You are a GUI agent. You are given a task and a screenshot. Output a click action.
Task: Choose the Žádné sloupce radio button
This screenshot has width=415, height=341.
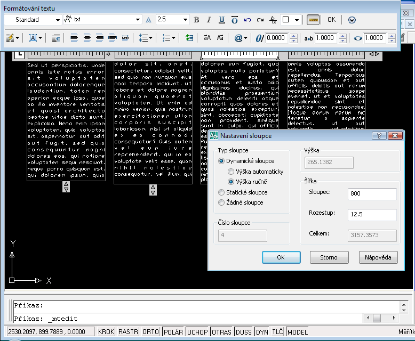(222, 202)
